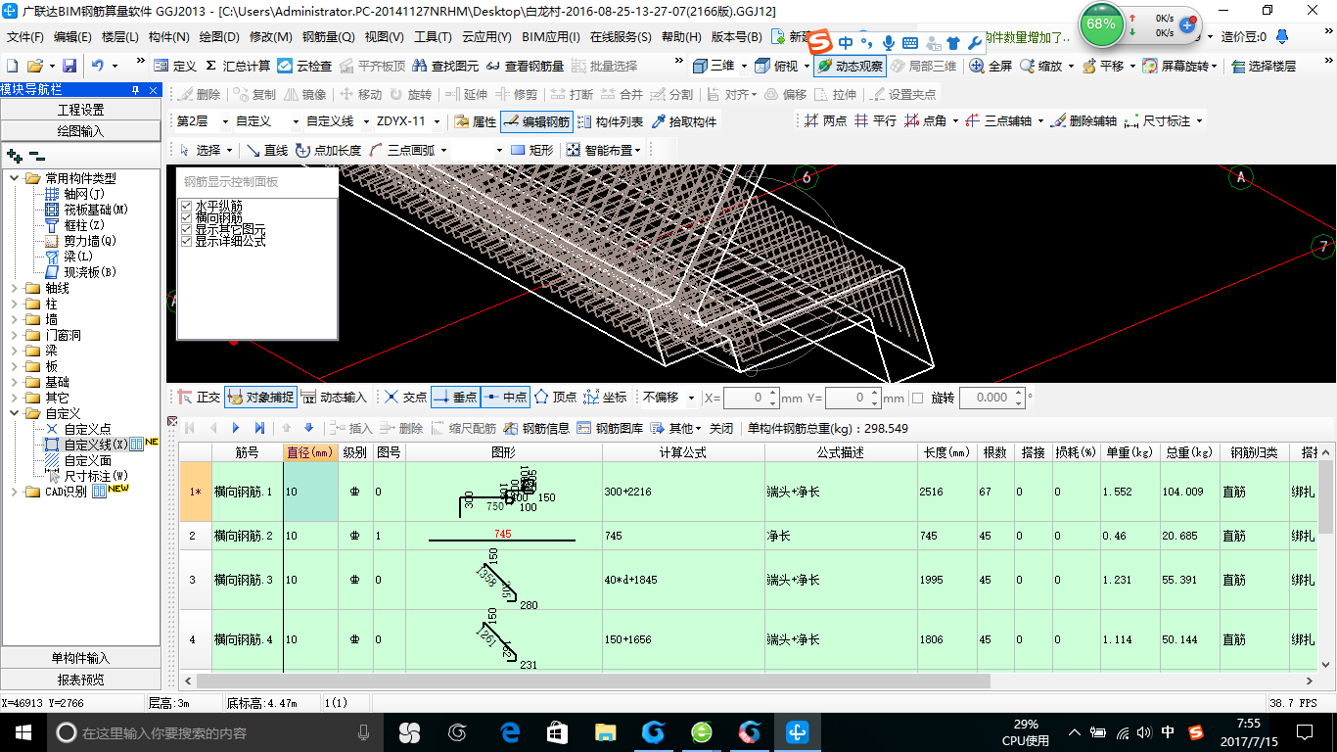Open the 三点画弧 dropdown arrow
The image size is (1337, 752).
[x=443, y=150]
